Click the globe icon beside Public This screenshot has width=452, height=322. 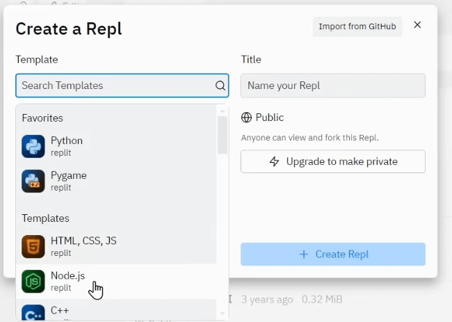tap(246, 118)
